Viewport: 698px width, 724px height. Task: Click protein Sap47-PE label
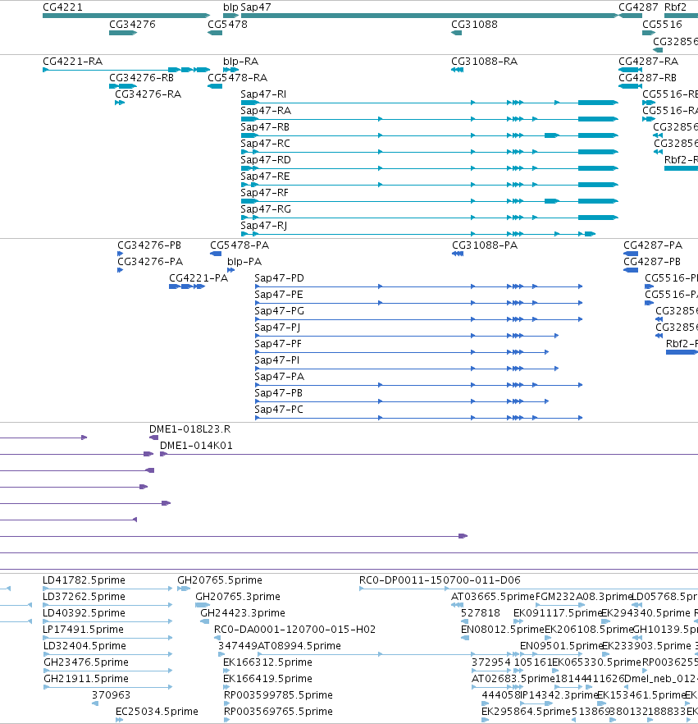click(x=279, y=295)
